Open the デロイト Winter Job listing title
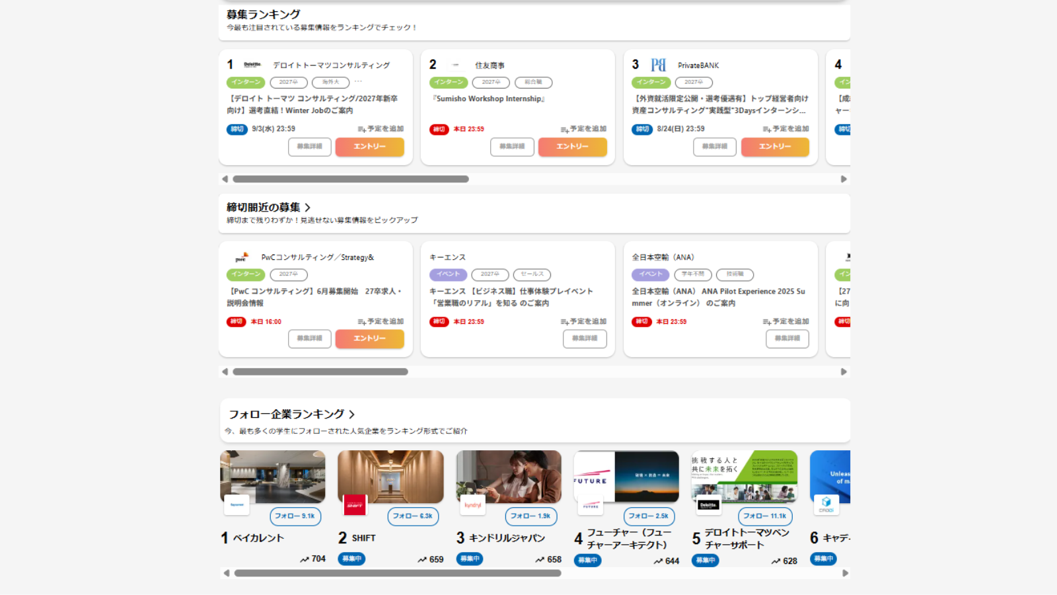1057x595 pixels. (312, 104)
